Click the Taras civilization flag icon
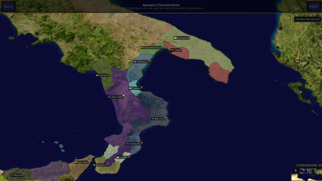 [x=172, y=50]
